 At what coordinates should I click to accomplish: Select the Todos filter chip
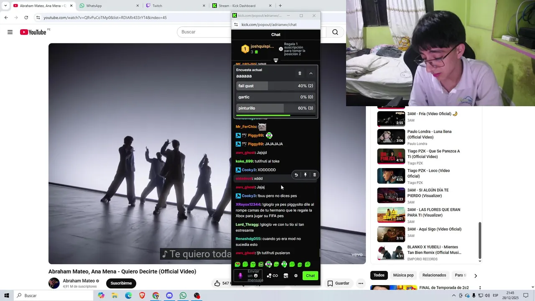coord(379,275)
